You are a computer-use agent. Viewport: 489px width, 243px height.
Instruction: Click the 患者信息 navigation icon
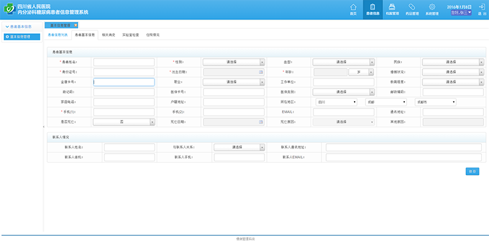tap(372, 8)
